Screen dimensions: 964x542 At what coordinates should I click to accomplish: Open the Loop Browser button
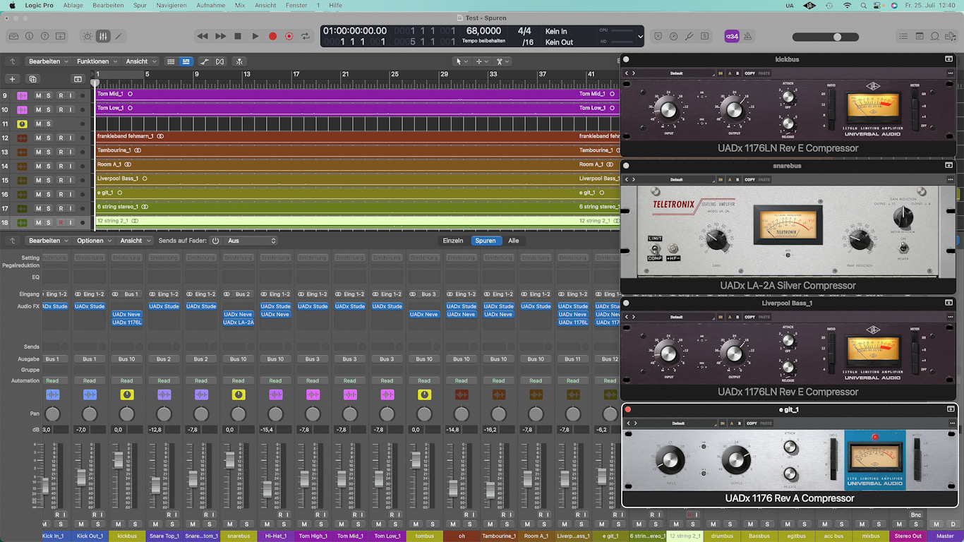tap(935, 36)
